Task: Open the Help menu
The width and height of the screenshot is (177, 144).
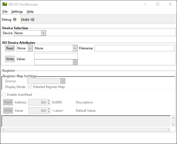Action: coord(30,12)
